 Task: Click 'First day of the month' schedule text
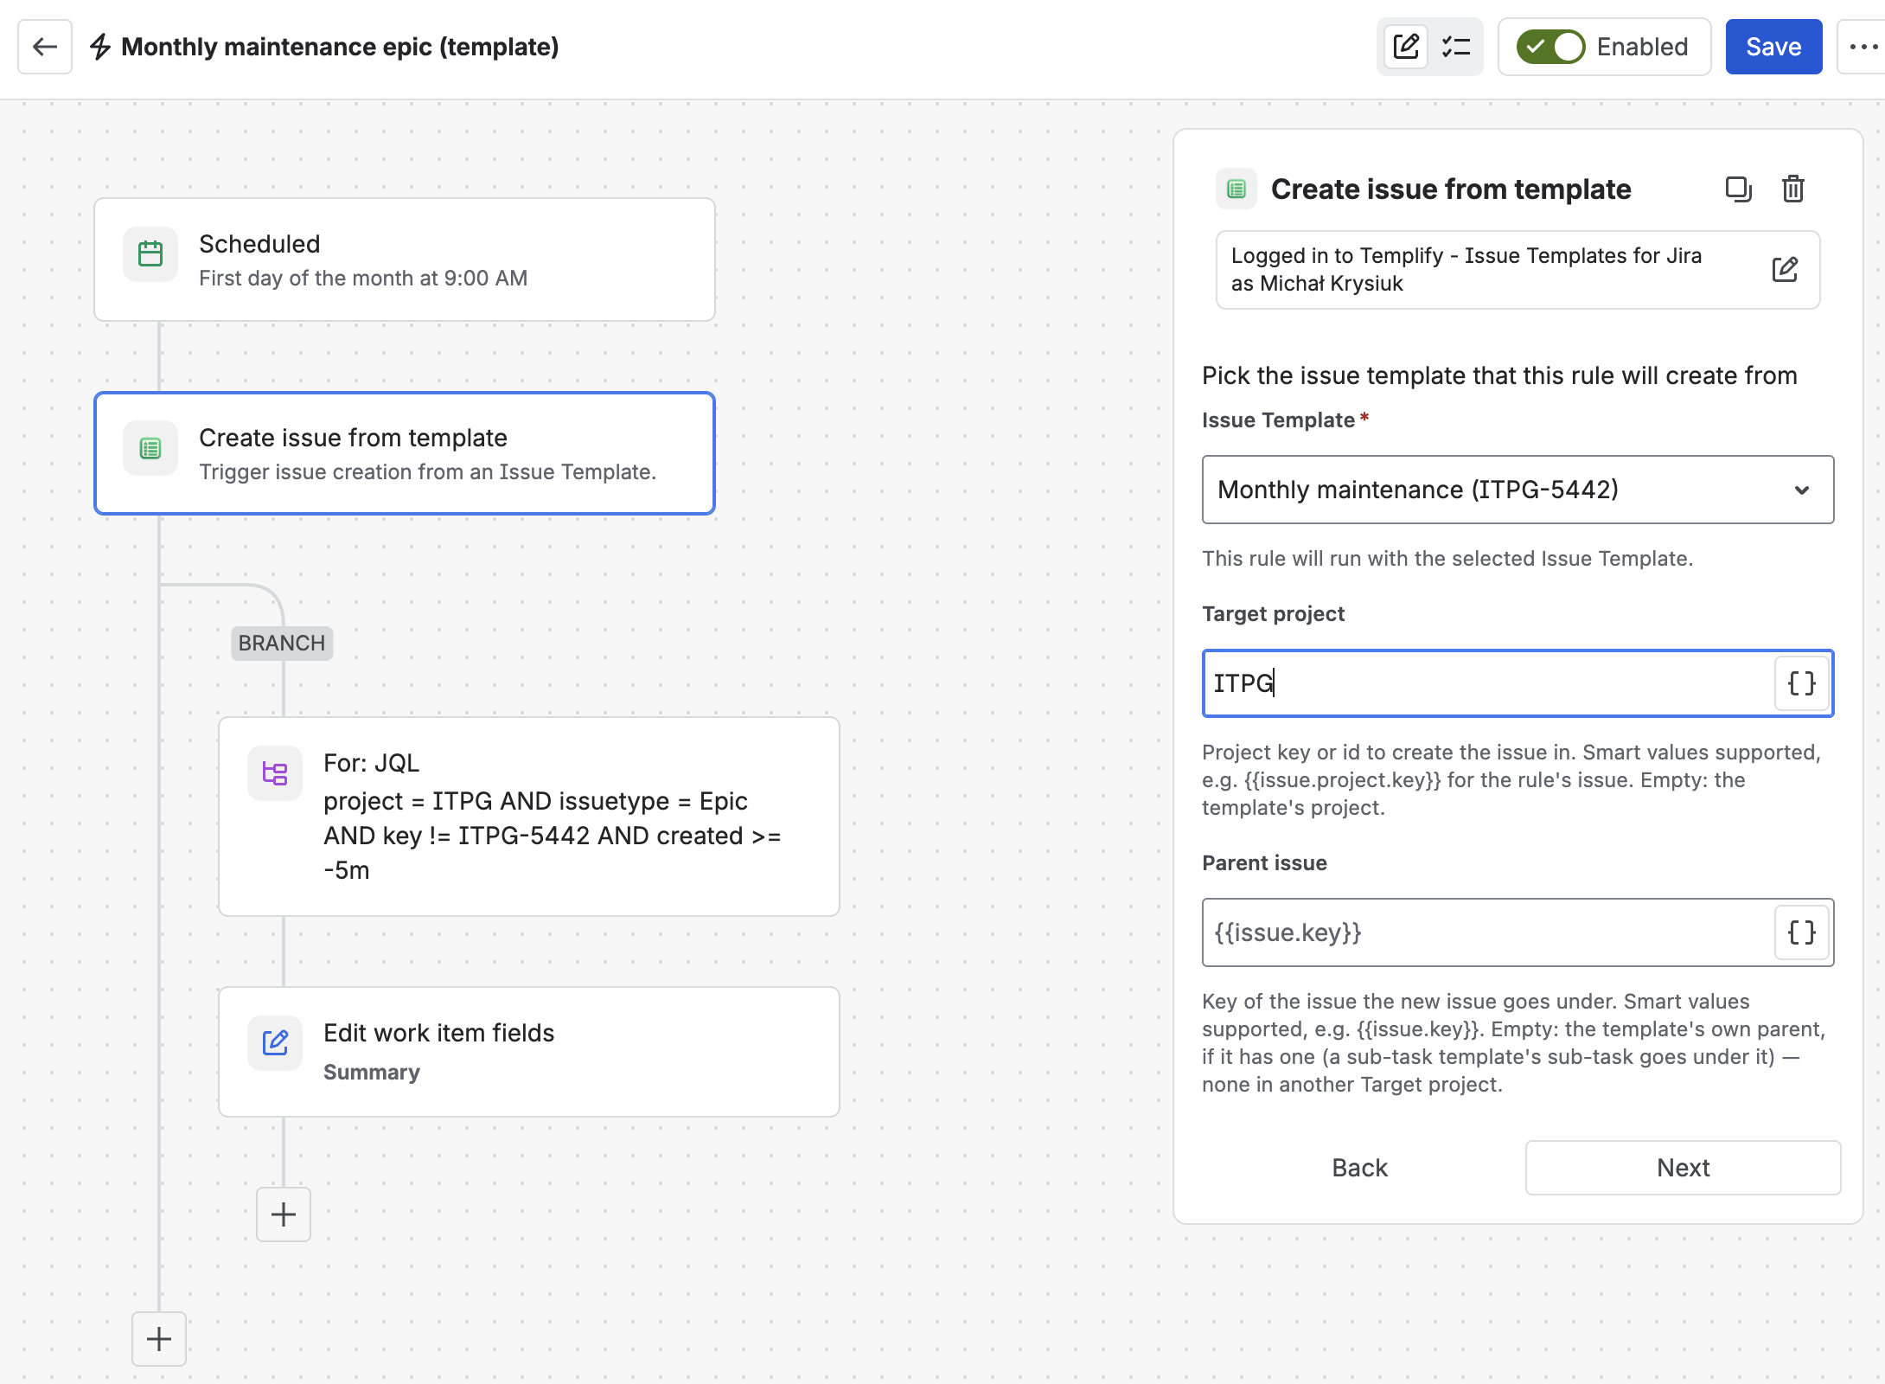pyautogui.click(x=363, y=279)
